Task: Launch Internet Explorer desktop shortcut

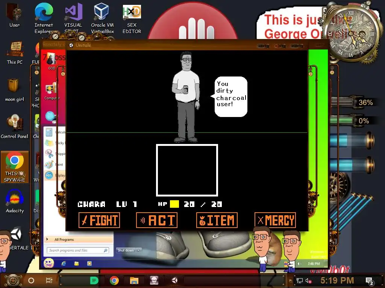Action: click(x=44, y=18)
